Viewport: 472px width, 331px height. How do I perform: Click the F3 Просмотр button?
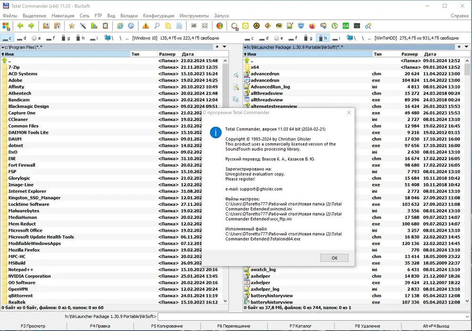click(33, 326)
